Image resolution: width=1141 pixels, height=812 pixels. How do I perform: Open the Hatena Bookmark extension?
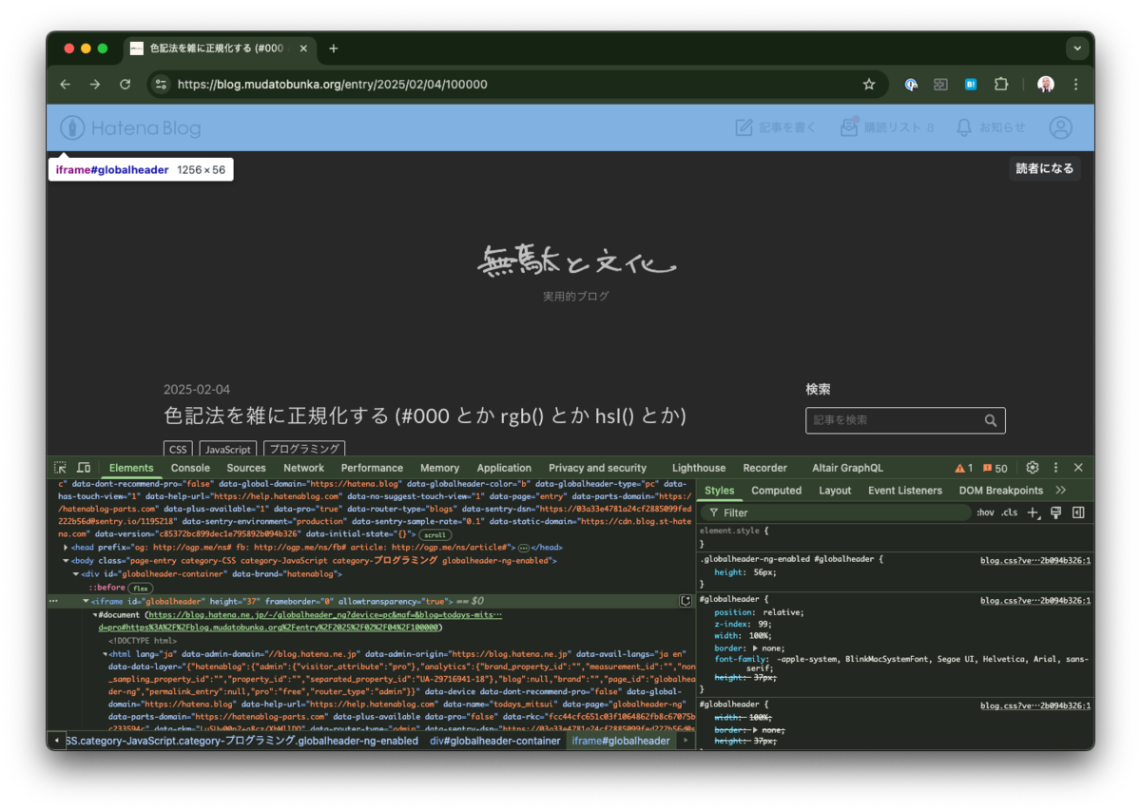tap(971, 85)
